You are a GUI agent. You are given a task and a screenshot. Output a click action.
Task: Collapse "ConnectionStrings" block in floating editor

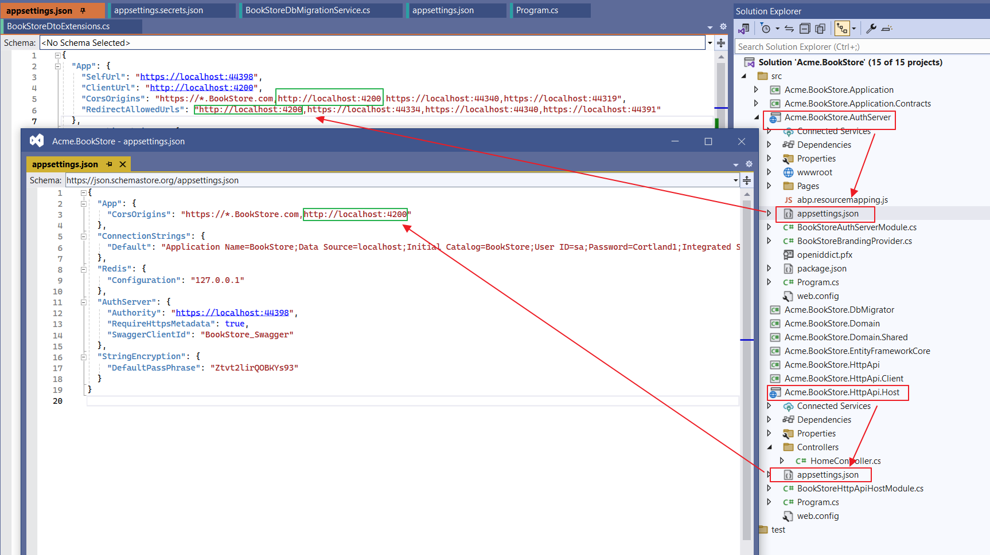click(x=84, y=236)
